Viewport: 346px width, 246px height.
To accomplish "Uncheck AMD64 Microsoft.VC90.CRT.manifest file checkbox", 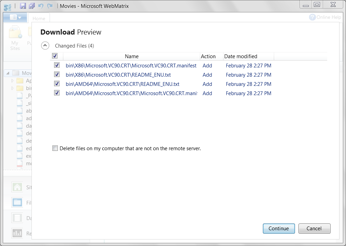I will [57, 93].
